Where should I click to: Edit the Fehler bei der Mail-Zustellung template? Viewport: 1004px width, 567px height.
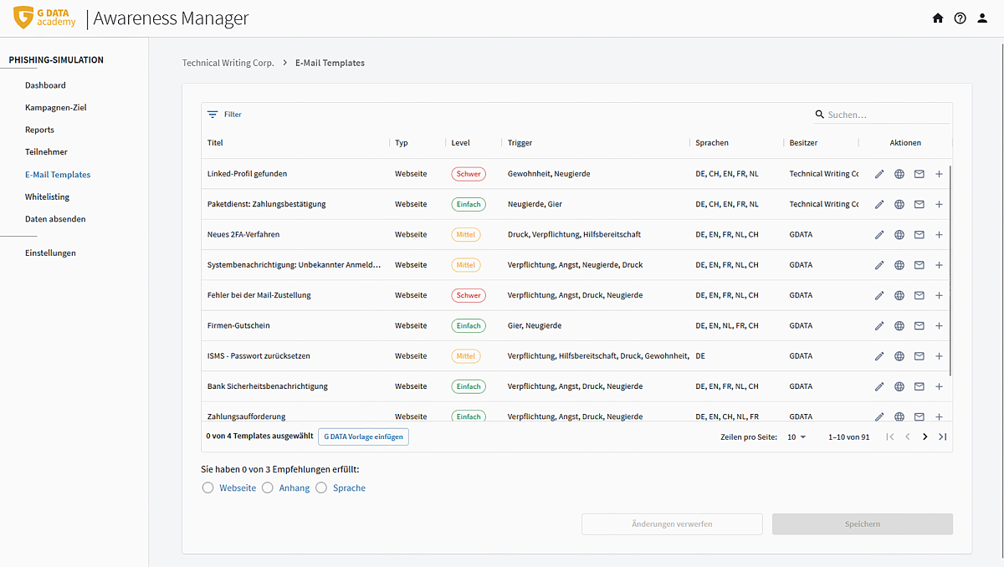(x=879, y=295)
